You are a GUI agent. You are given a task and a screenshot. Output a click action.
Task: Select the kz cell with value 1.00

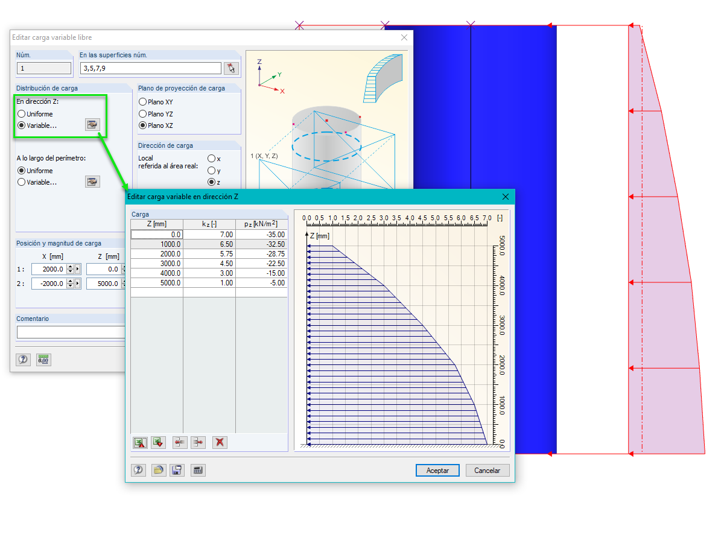[209, 283]
